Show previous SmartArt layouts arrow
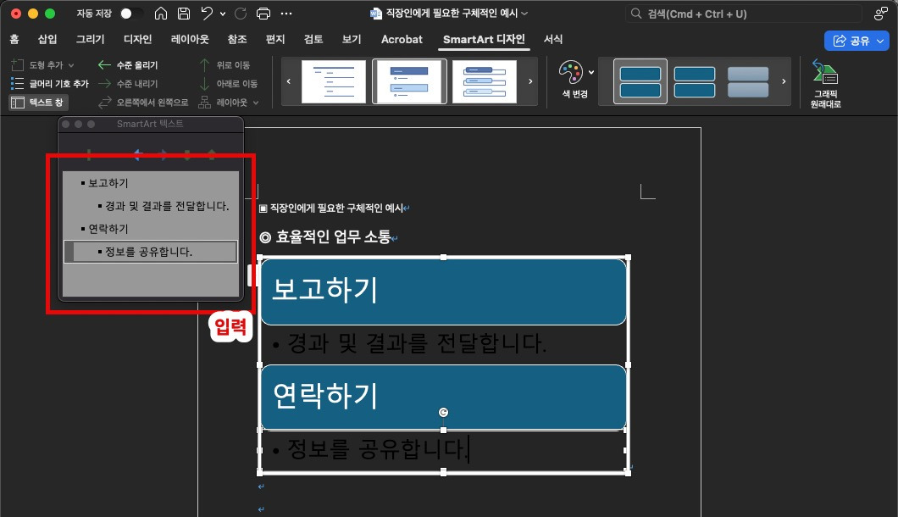The image size is (898, 517). point(289,81)
